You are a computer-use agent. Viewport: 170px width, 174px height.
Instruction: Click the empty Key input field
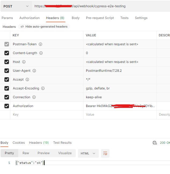[x=47, y=115]
